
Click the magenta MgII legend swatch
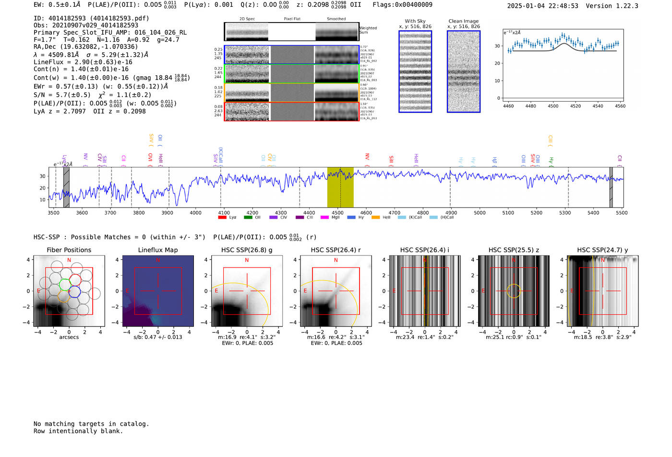(x=325, y=218)
